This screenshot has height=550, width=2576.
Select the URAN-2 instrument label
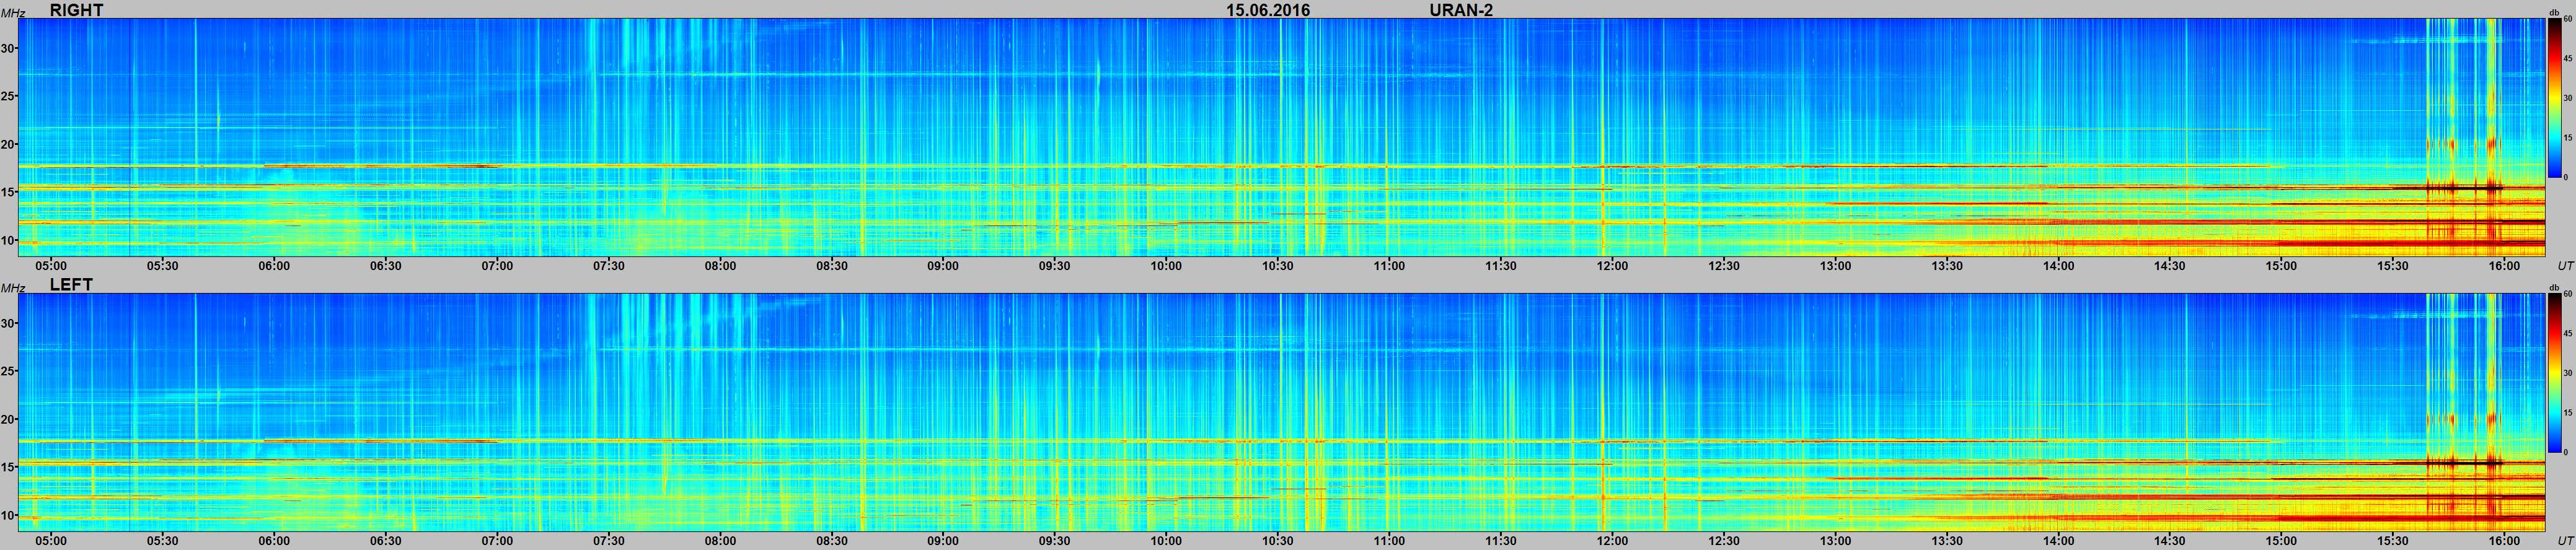coord(1461,10)
